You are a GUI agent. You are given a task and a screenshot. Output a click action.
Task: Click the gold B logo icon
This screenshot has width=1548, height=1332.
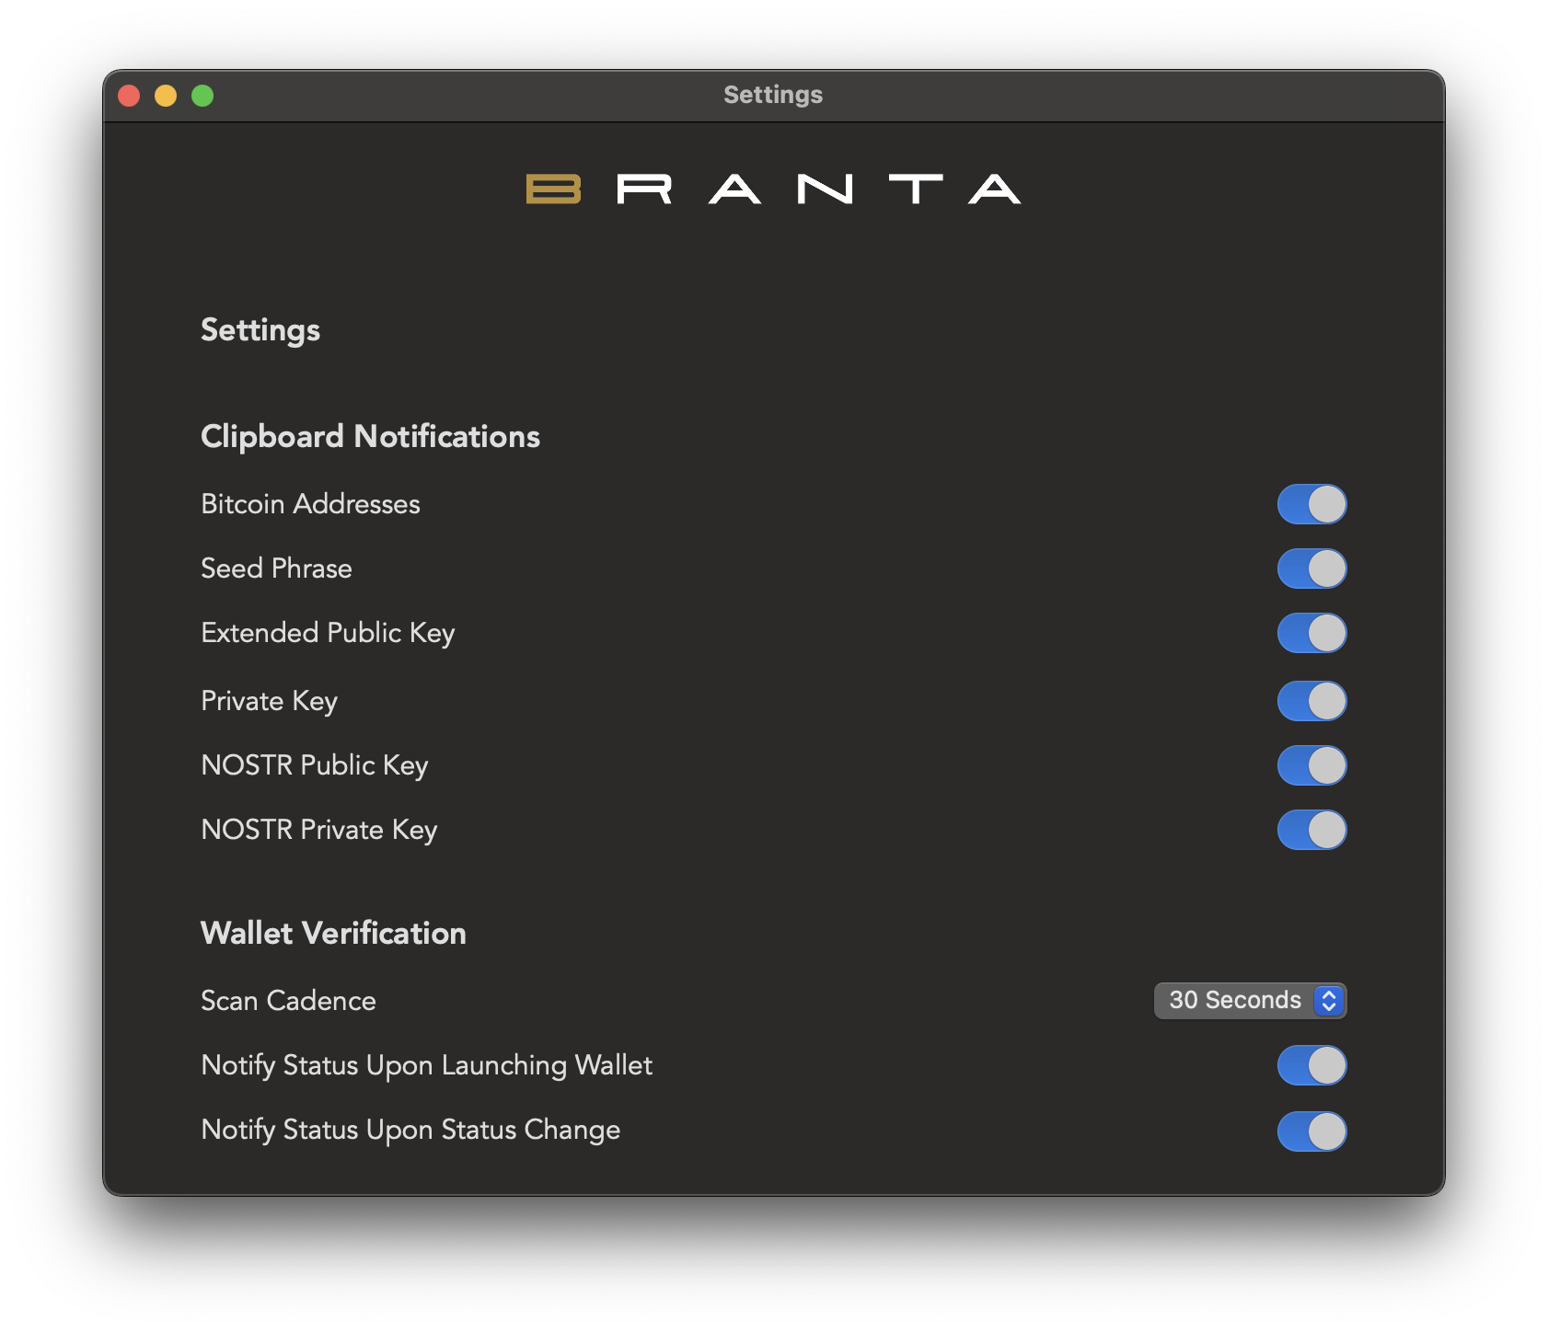[553, 189]
